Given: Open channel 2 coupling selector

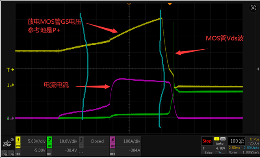Looking at the screenshot, I should coord(50,146).
